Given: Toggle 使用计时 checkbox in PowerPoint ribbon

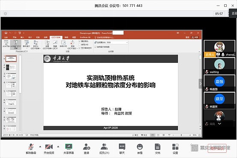Looking at the screenshot, I should tap(80, 44).
